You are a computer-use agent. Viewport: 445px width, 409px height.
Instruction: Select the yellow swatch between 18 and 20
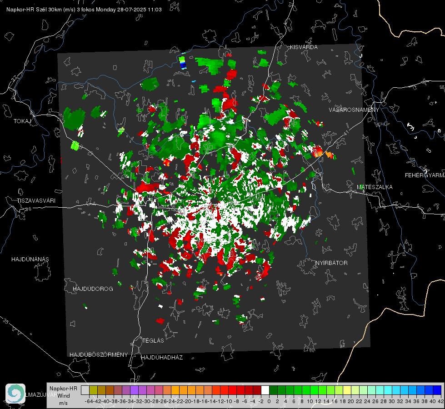pos(347,390)
